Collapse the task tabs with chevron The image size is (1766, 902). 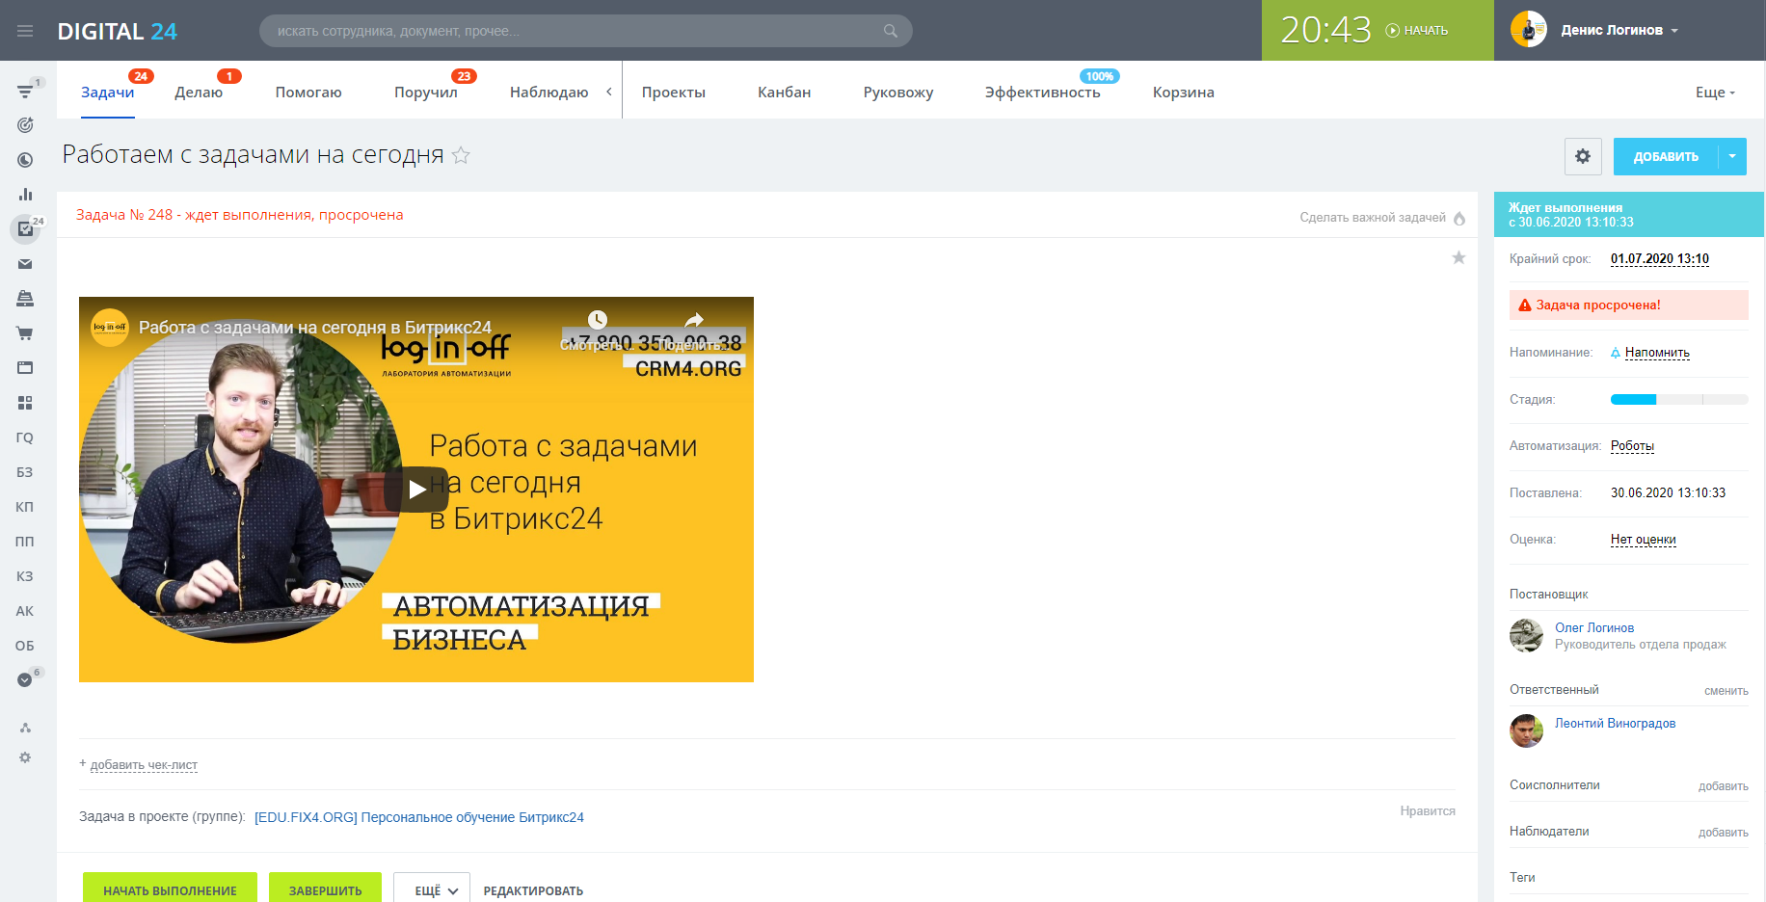[609, 92]
